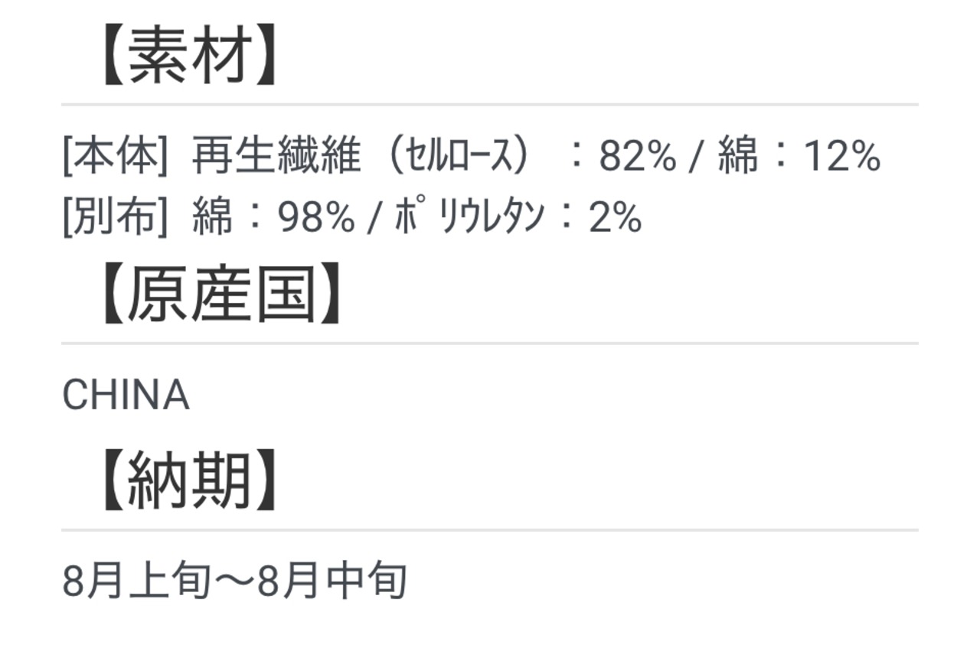Select the 12% cotton percentage
Image resolution: width=980 pixels, height=651 pixels.
(x=841, y=157)
